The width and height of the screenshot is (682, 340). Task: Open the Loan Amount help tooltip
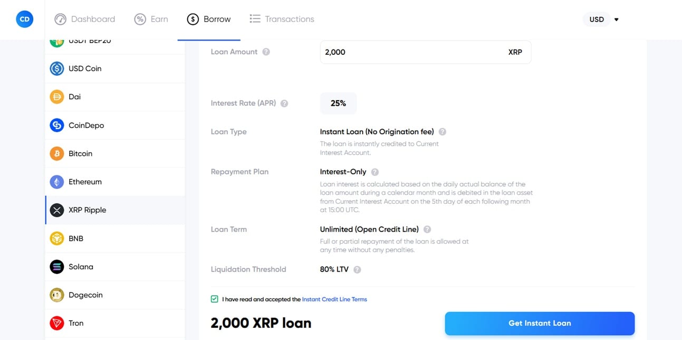pos(266,52)
